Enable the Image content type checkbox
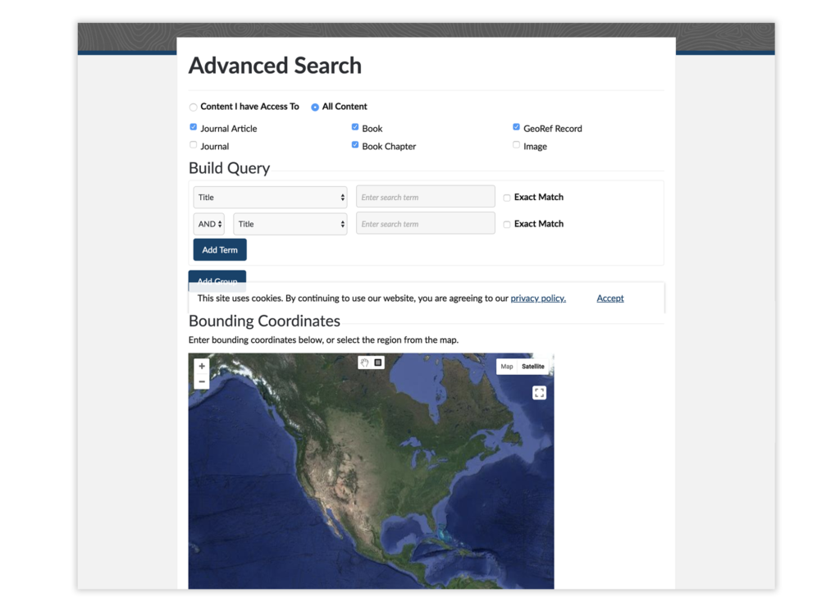840x611 pixels. [517, 145]
